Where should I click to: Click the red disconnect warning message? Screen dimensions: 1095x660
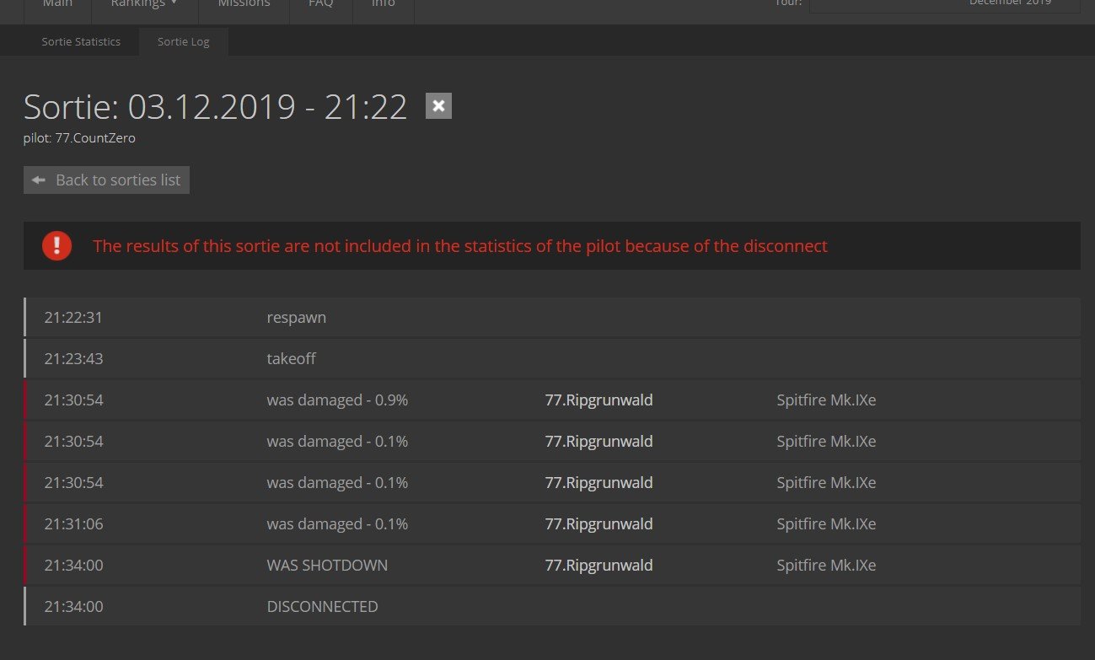point(459,246)
